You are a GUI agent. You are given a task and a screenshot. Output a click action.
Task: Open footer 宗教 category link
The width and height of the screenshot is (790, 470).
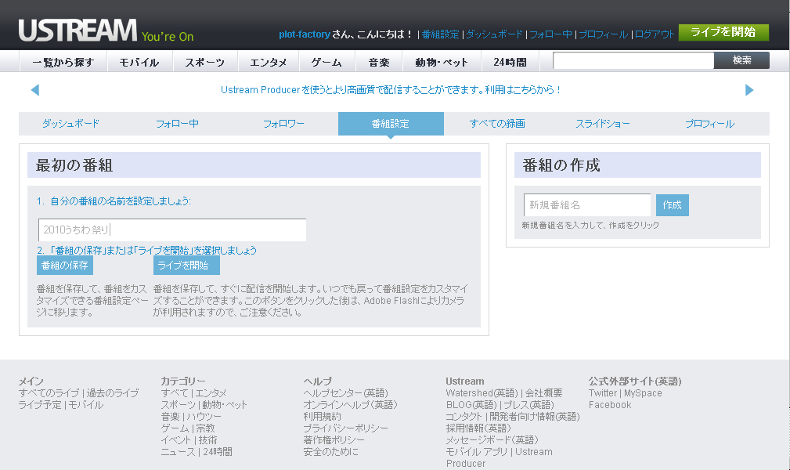pyautogui.click(x=206, y=428)
